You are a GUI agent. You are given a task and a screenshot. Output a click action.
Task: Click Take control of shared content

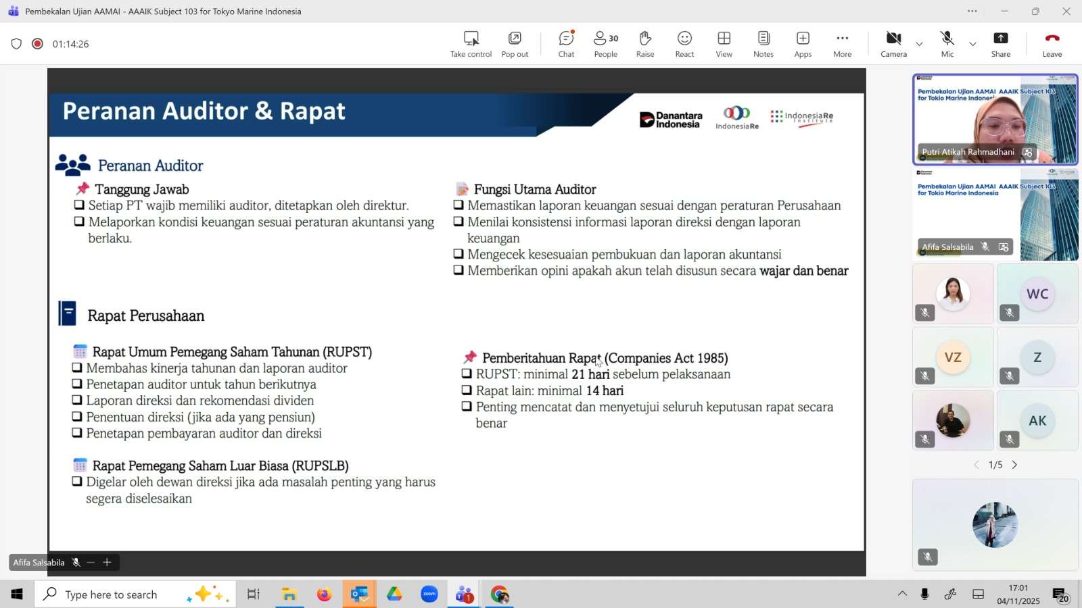(471, 44)
